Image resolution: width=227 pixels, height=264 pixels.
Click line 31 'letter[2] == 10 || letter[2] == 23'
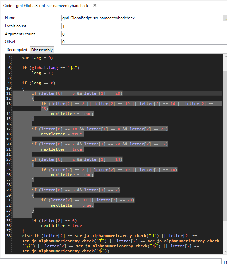pos(91,200)
